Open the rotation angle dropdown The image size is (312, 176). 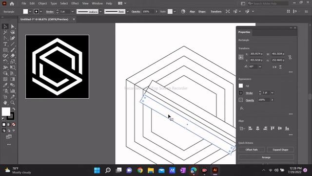pyautogui.click(x=260, y=67)
